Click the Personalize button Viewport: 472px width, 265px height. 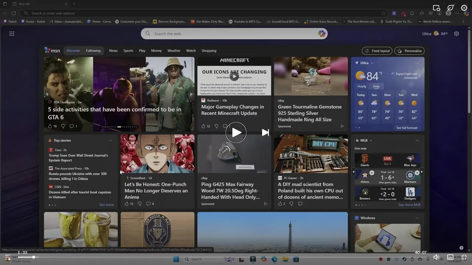click(x=409, y=51)
